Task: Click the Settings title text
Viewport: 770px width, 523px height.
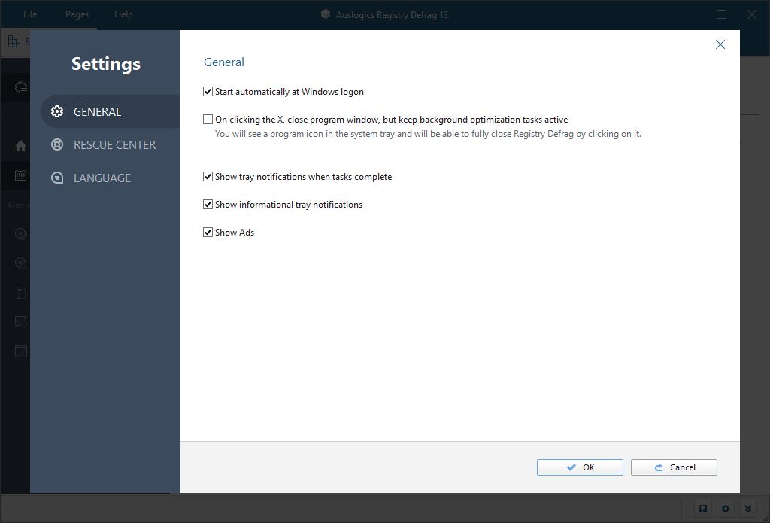Action: [106, 64]
